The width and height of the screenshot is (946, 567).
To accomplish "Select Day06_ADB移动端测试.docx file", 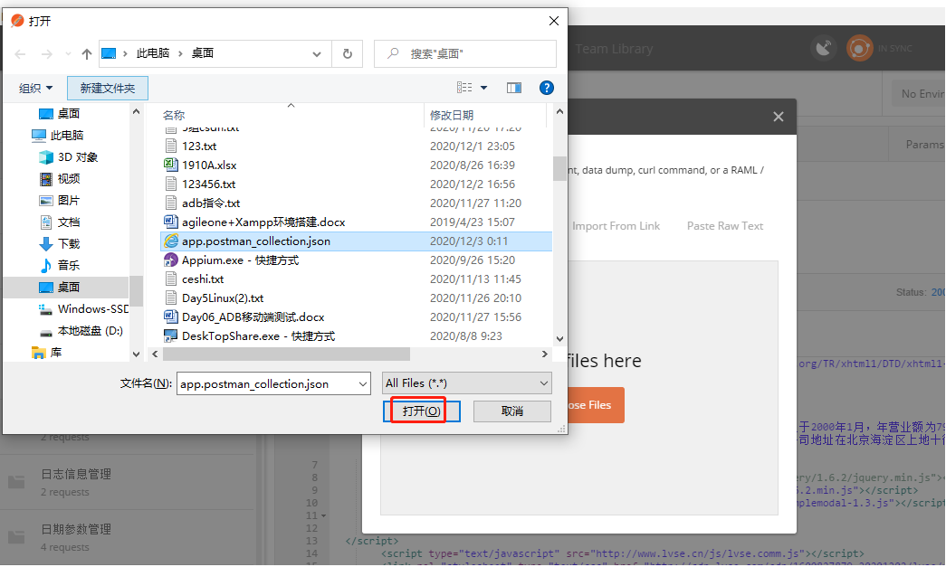I will 356,317.
